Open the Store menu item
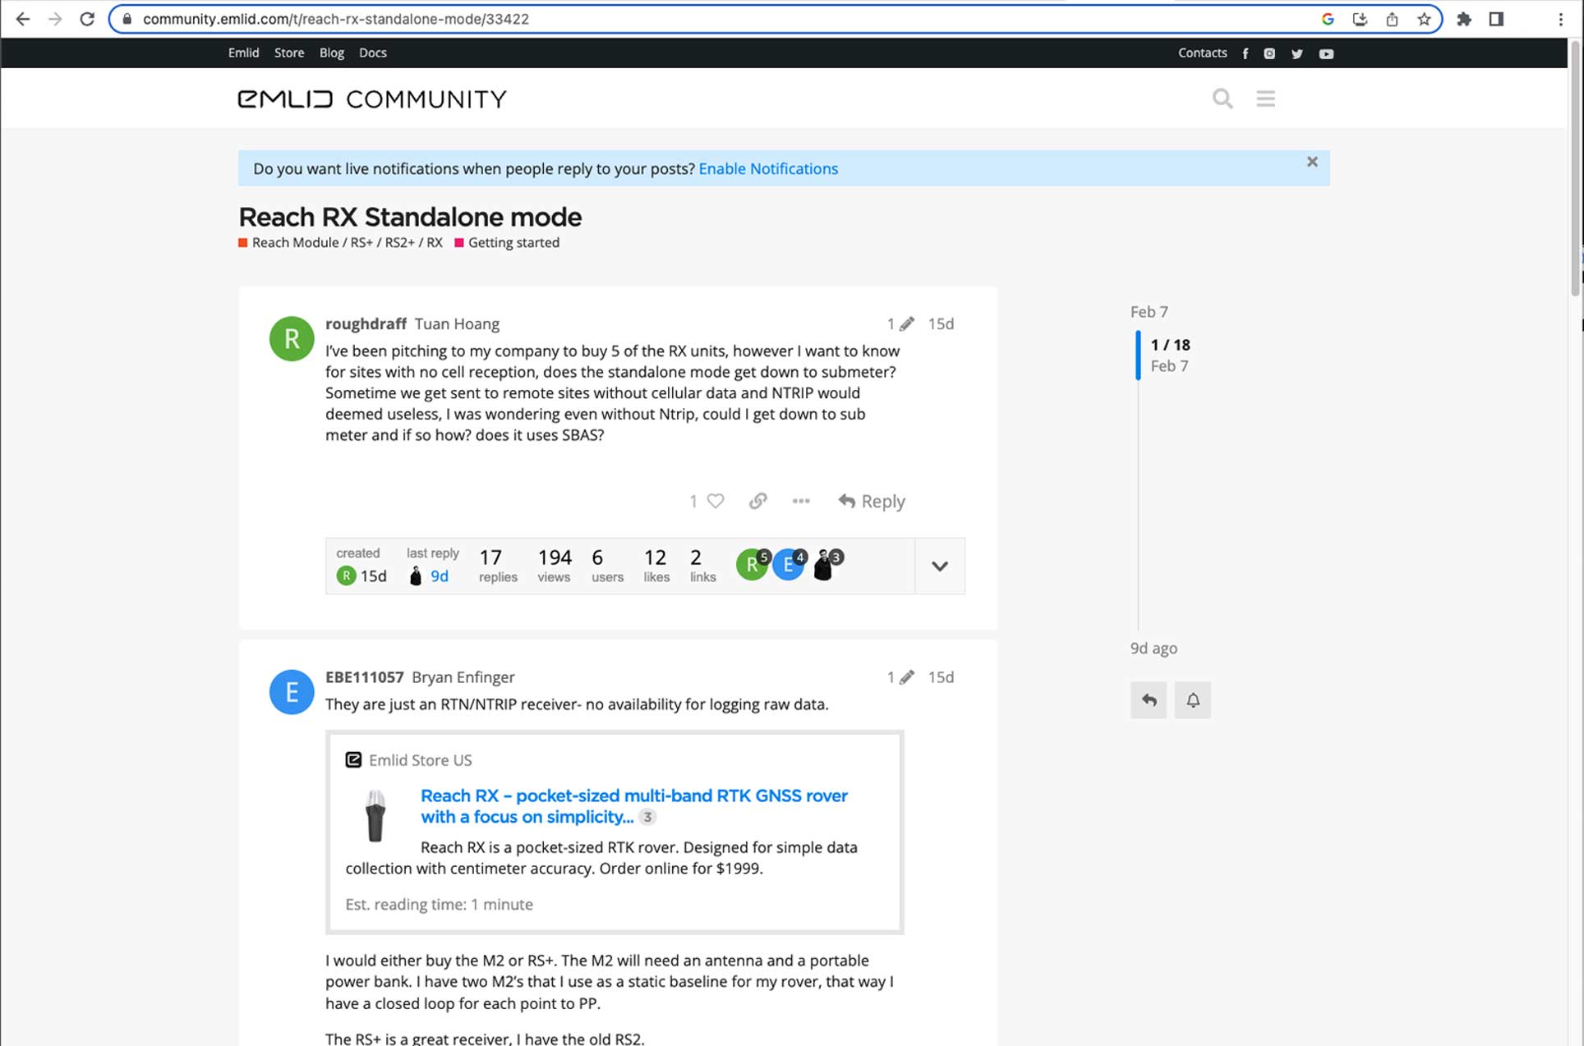 pos(289,53)
